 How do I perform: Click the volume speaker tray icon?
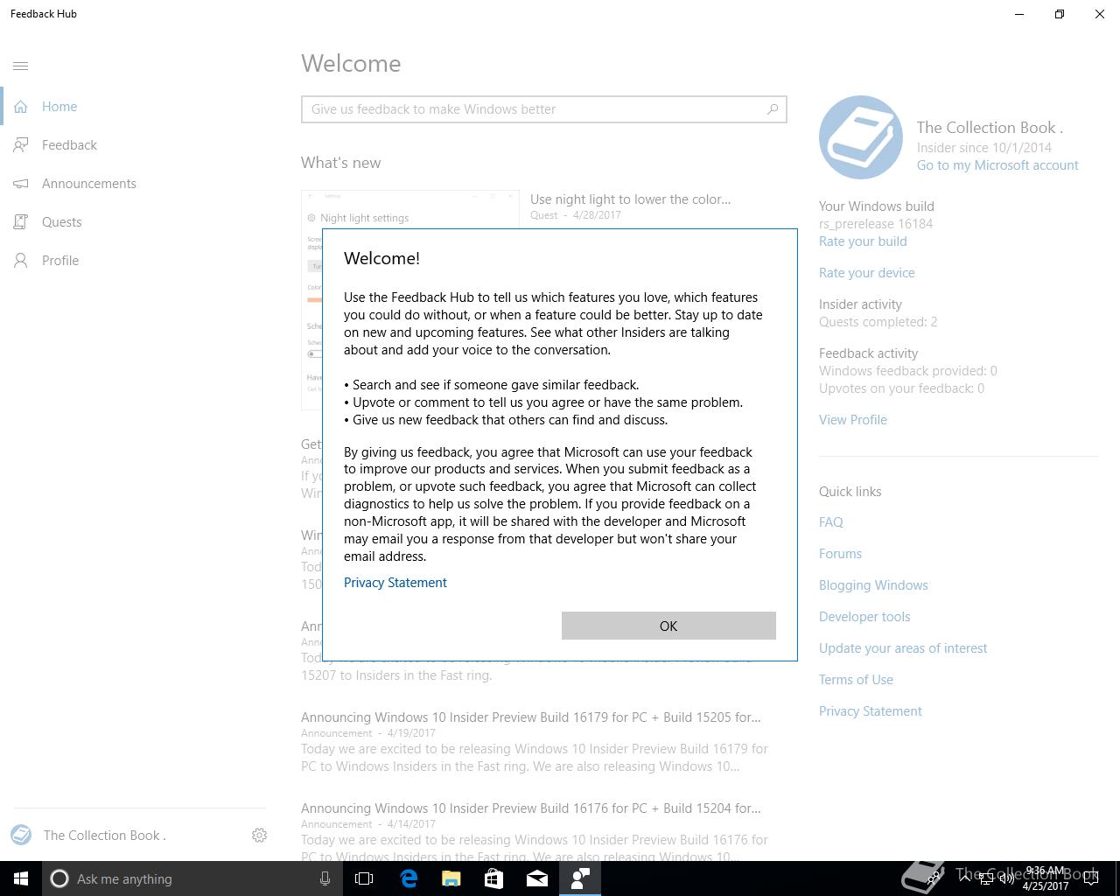[x=1007, y=878]
